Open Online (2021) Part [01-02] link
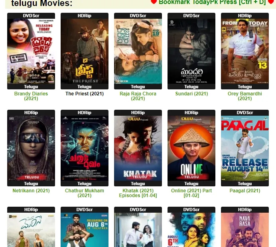276x247 pixels. pos(191,193)
